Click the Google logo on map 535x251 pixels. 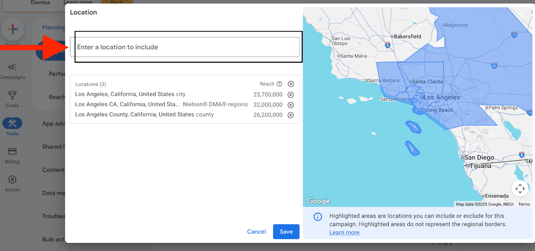click(x=319, y=201)
